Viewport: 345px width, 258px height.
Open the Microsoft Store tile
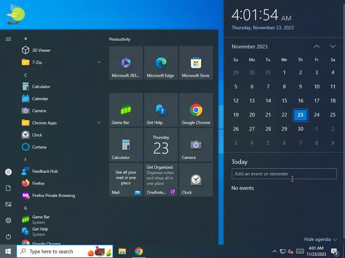click(x=196, y=63)
